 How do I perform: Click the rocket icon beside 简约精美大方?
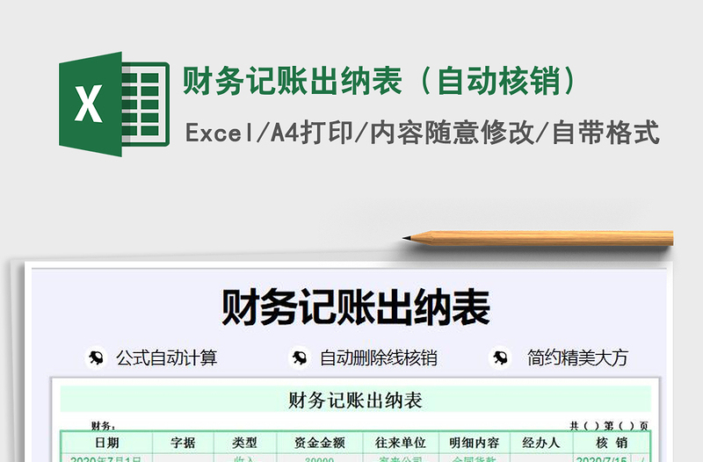pyautogui.click(x=500, y=357)
